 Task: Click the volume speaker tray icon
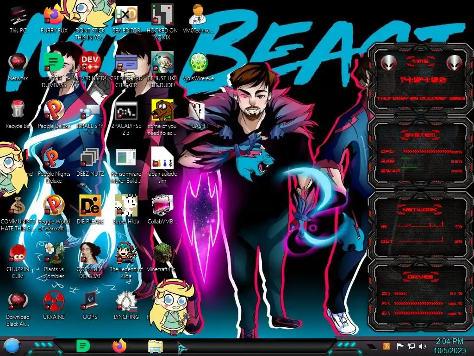tap(423, 346)
